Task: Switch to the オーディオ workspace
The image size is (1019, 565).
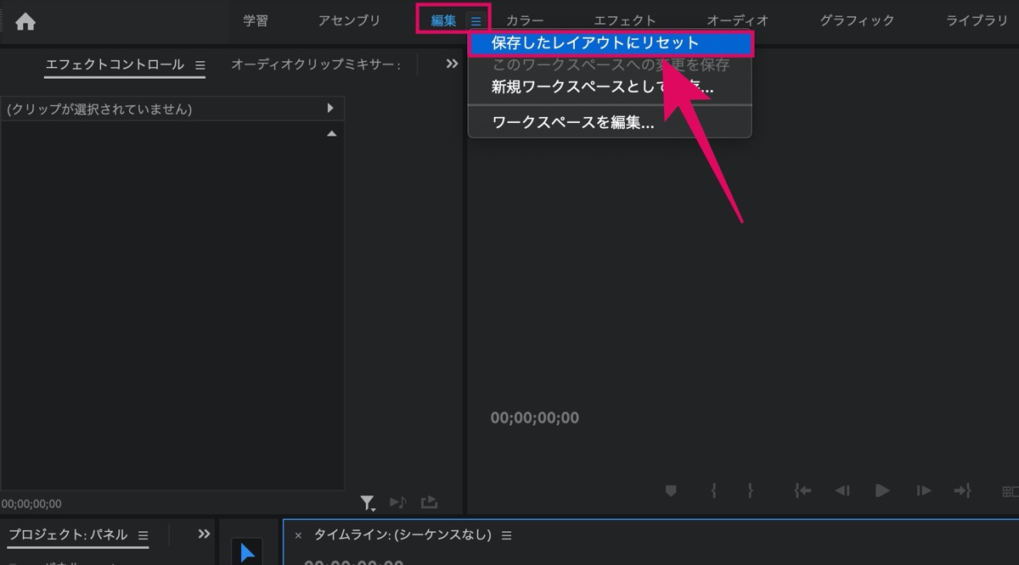Action: (x=738, y=21)
